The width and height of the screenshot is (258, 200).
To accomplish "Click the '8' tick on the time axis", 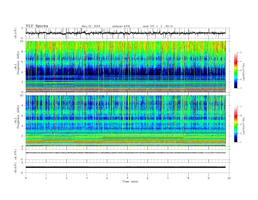I will [188, 178].
